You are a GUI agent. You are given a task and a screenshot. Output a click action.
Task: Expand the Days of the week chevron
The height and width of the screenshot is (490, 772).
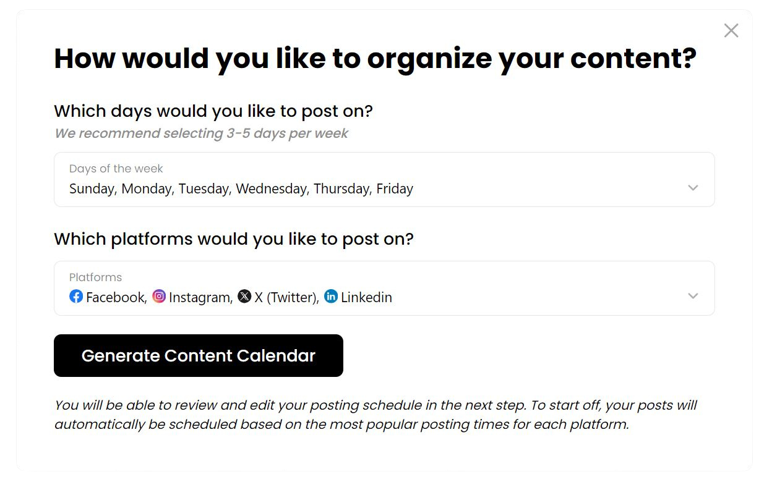pyautogui.click(x=693, y=187)
